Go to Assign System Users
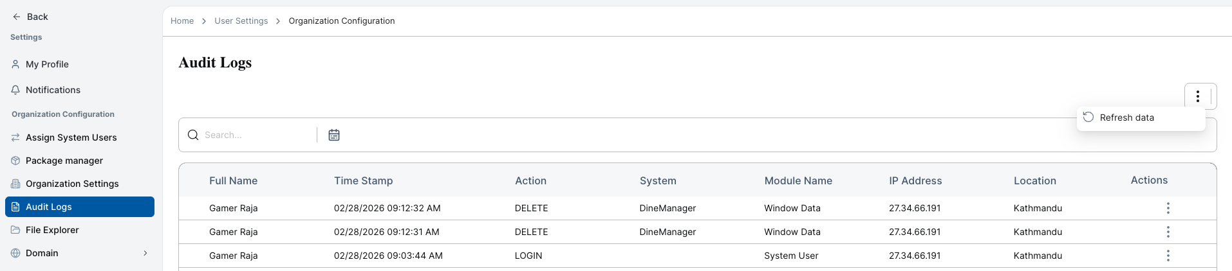 point(80,137)
